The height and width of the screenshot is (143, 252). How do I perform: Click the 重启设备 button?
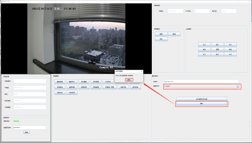135,87
